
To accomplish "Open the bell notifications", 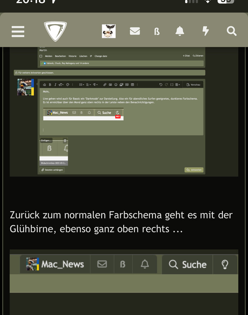I will [x=180, y=31].
